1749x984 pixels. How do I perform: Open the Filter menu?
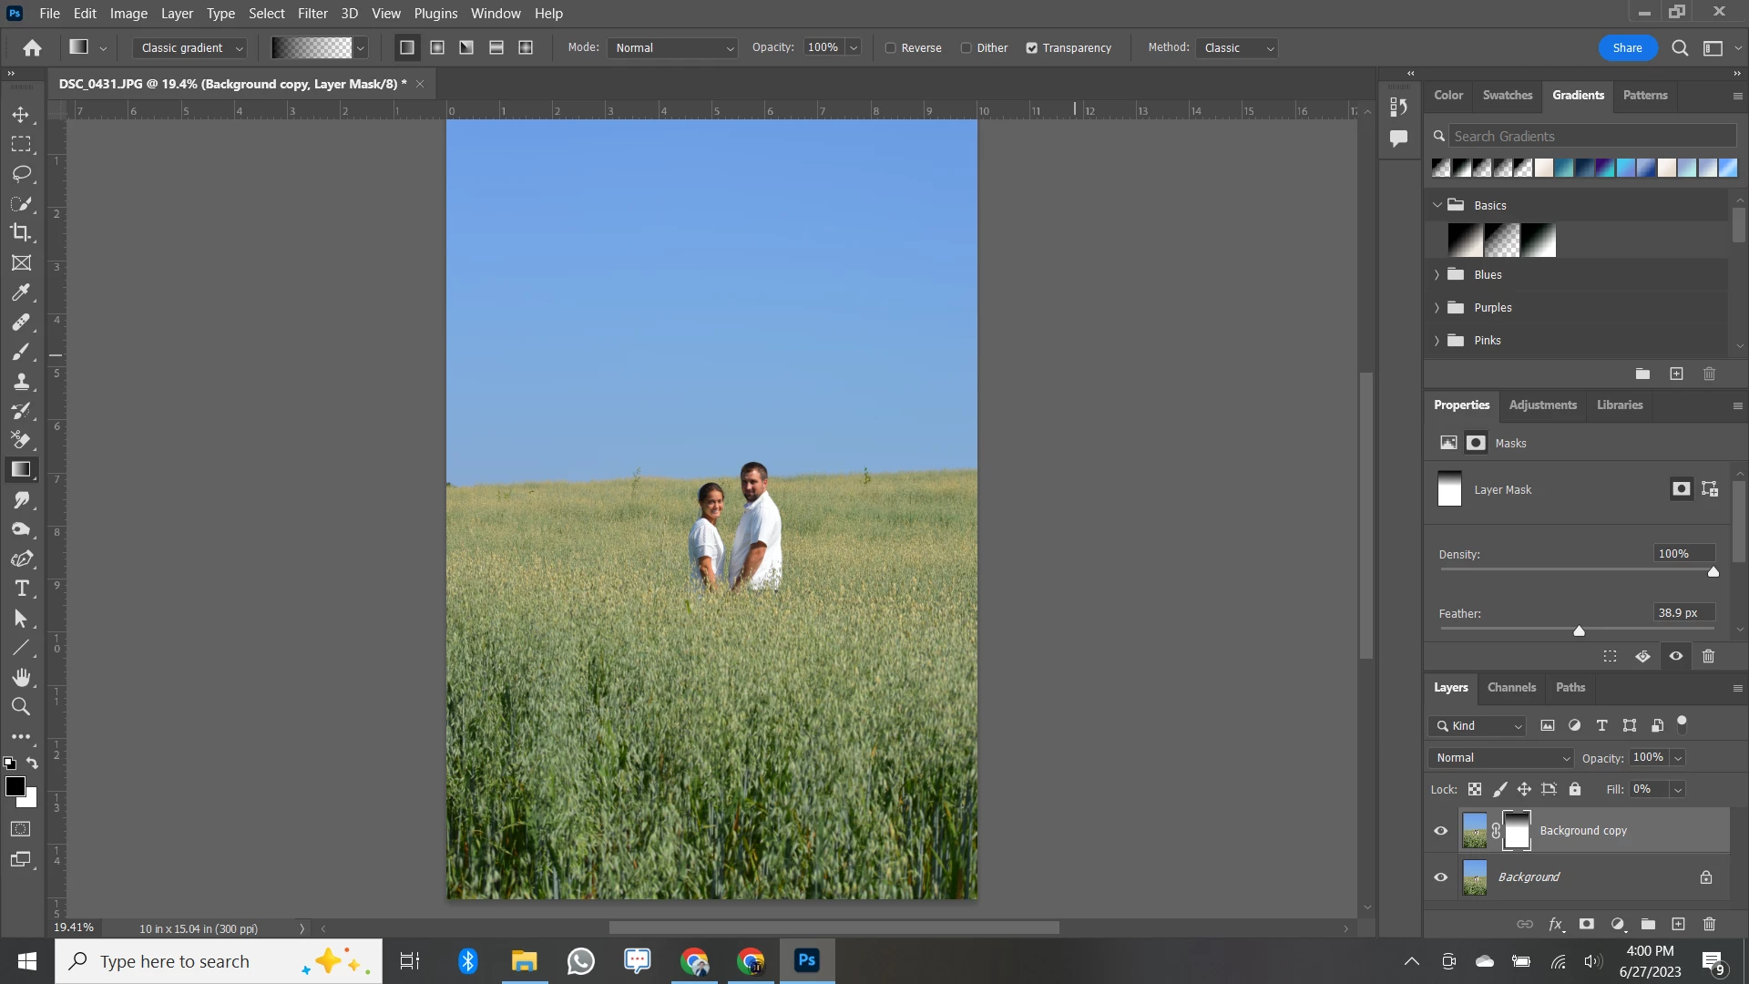pyautogui.click(x=312, y=14)
